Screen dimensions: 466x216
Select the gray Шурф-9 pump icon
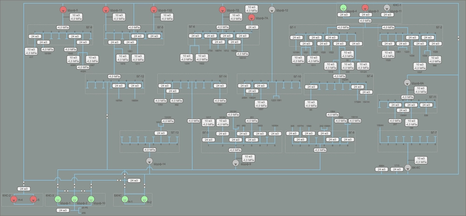coord(236,163)
